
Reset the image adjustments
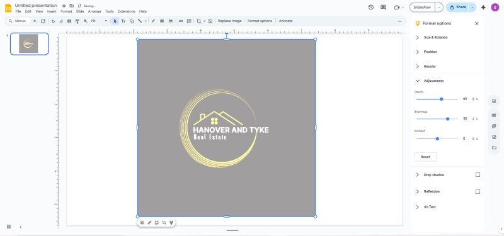tap(425, 157)
